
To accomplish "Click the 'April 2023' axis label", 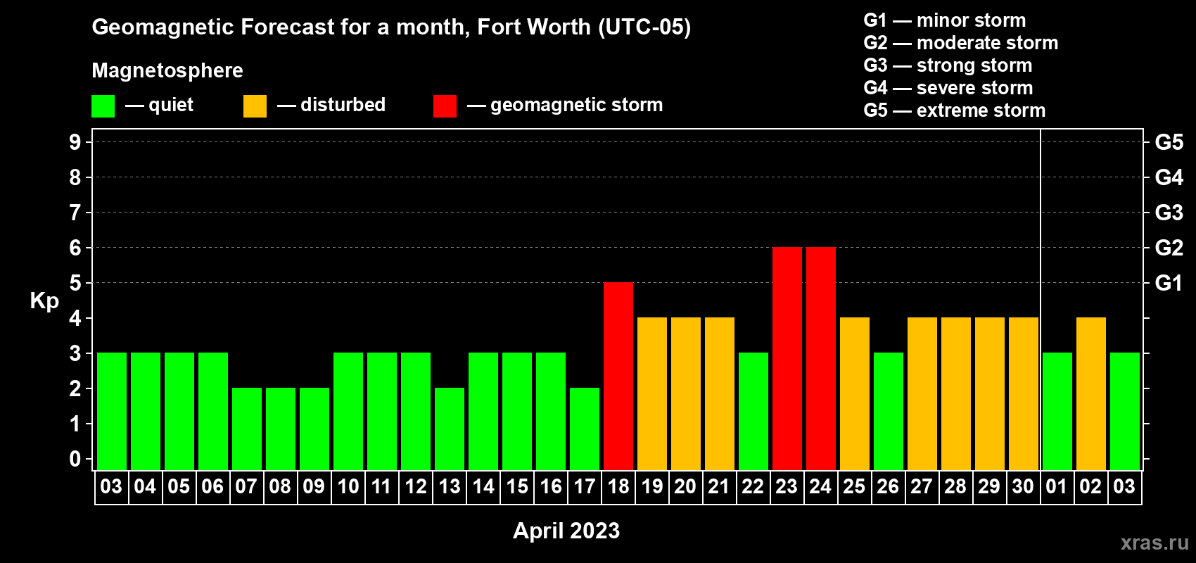I will pos(566,531).
